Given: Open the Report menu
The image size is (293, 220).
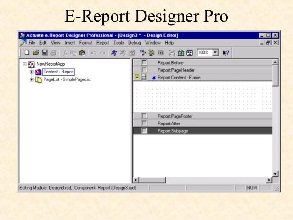Looking at the screenshot, I should [x=102, y=43].
